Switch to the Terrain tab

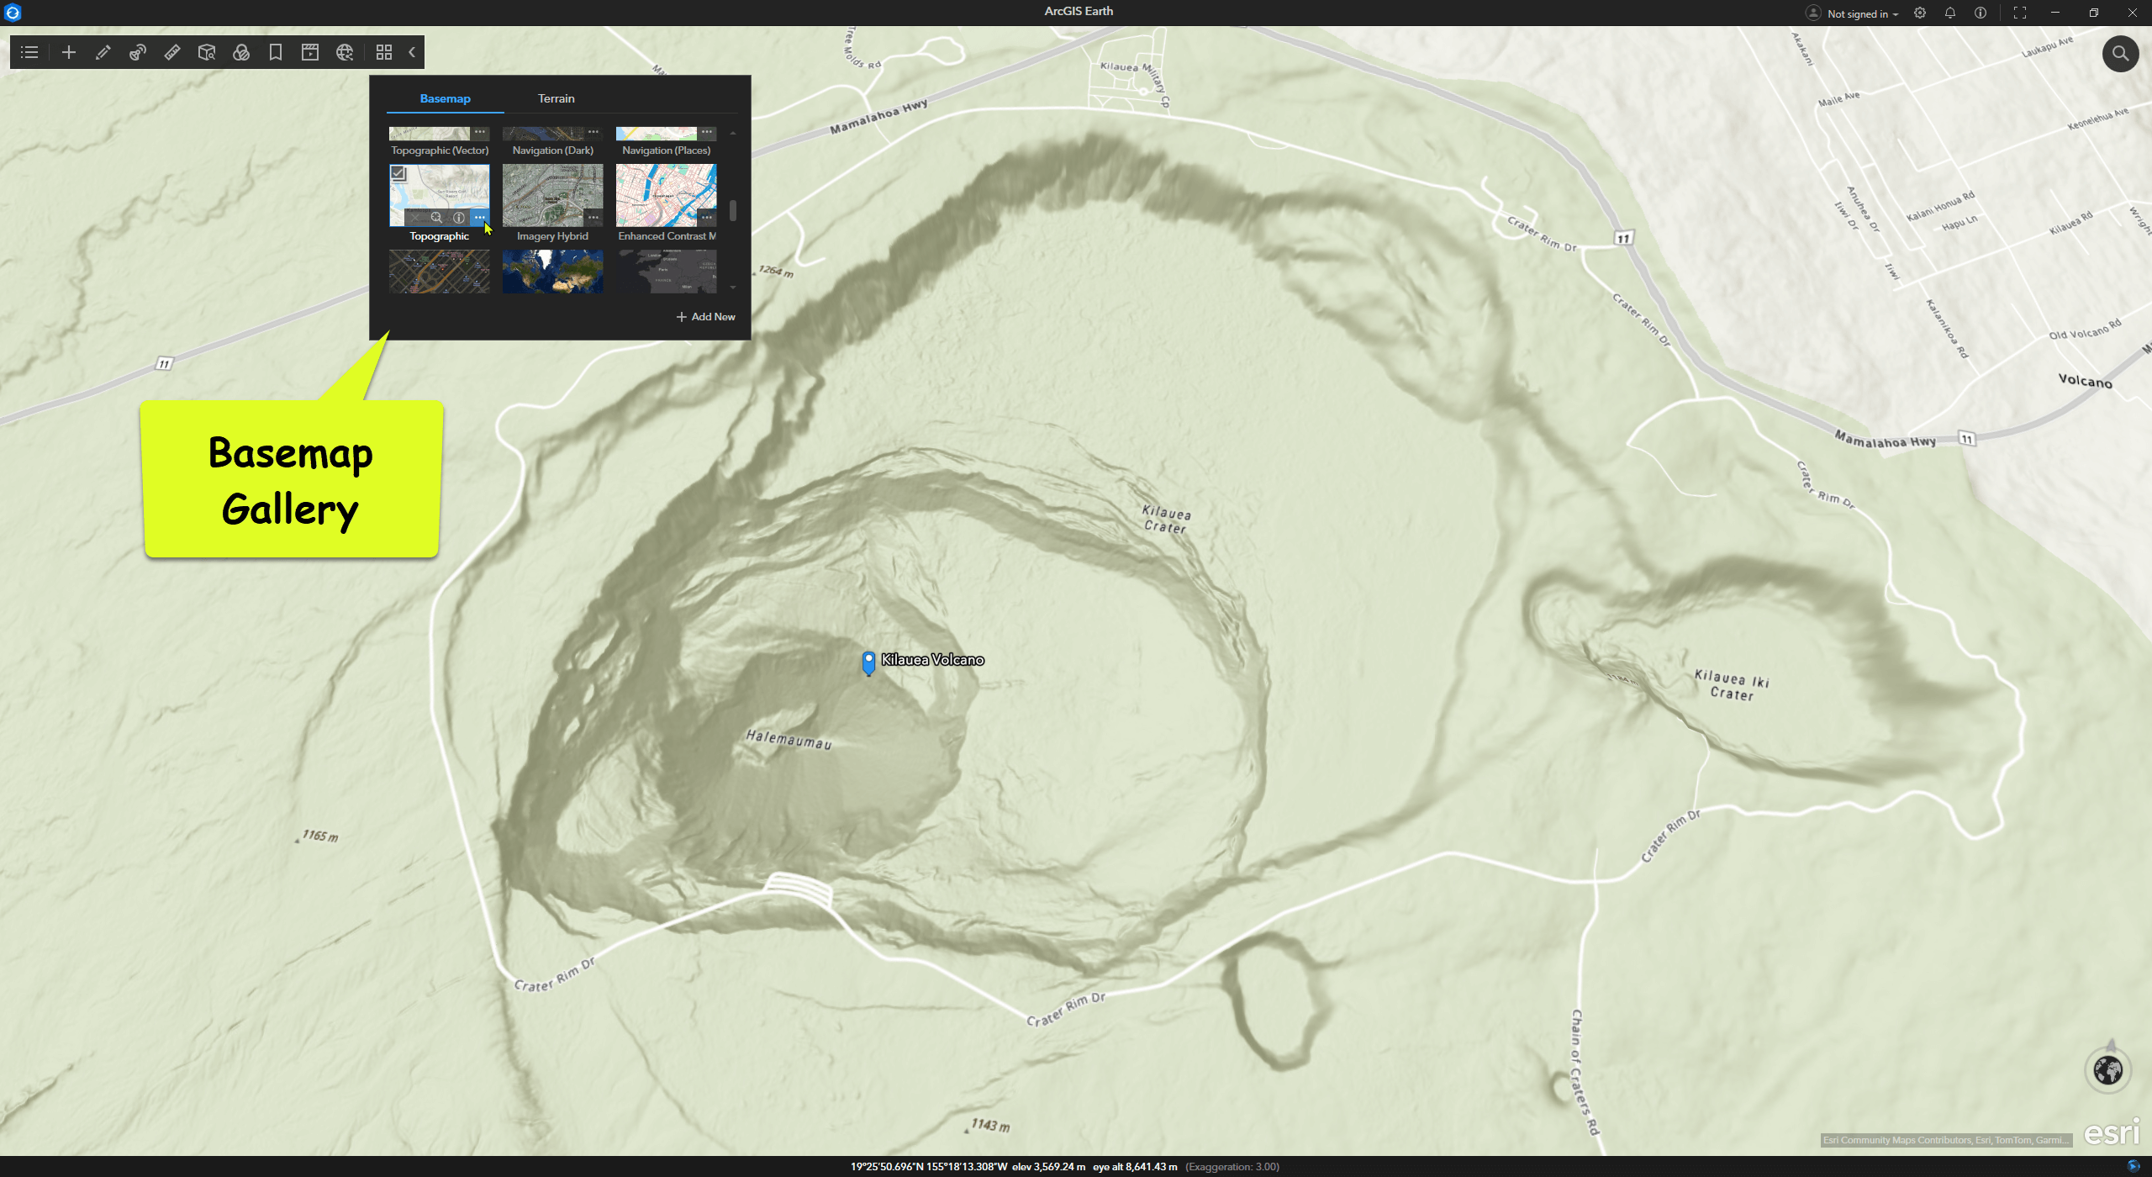pyautogui.click(x=556, y=98)
